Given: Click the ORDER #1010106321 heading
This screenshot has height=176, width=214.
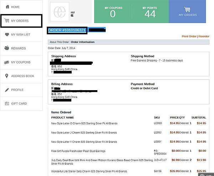Looking at the screenshot, I should point(67,30).
